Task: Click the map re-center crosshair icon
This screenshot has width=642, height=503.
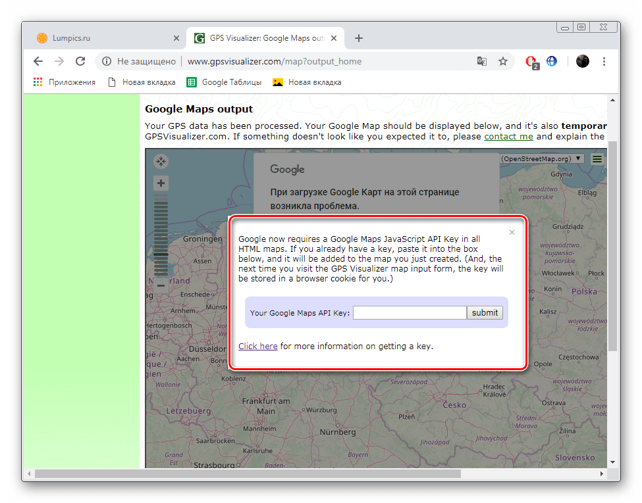Action: pyautogui.click(x=161, y=161)
